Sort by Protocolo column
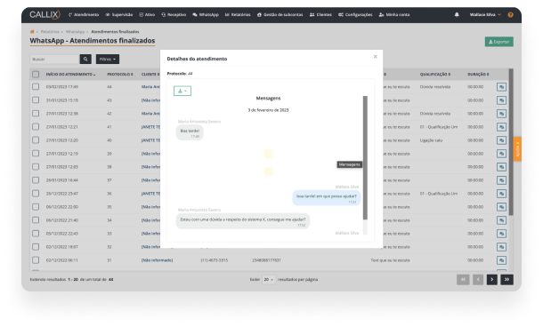The image size is (543, 327). [x=120, y=75]
